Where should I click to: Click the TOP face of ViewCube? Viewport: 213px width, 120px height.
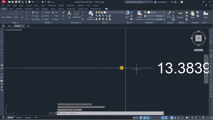[198, 38]
